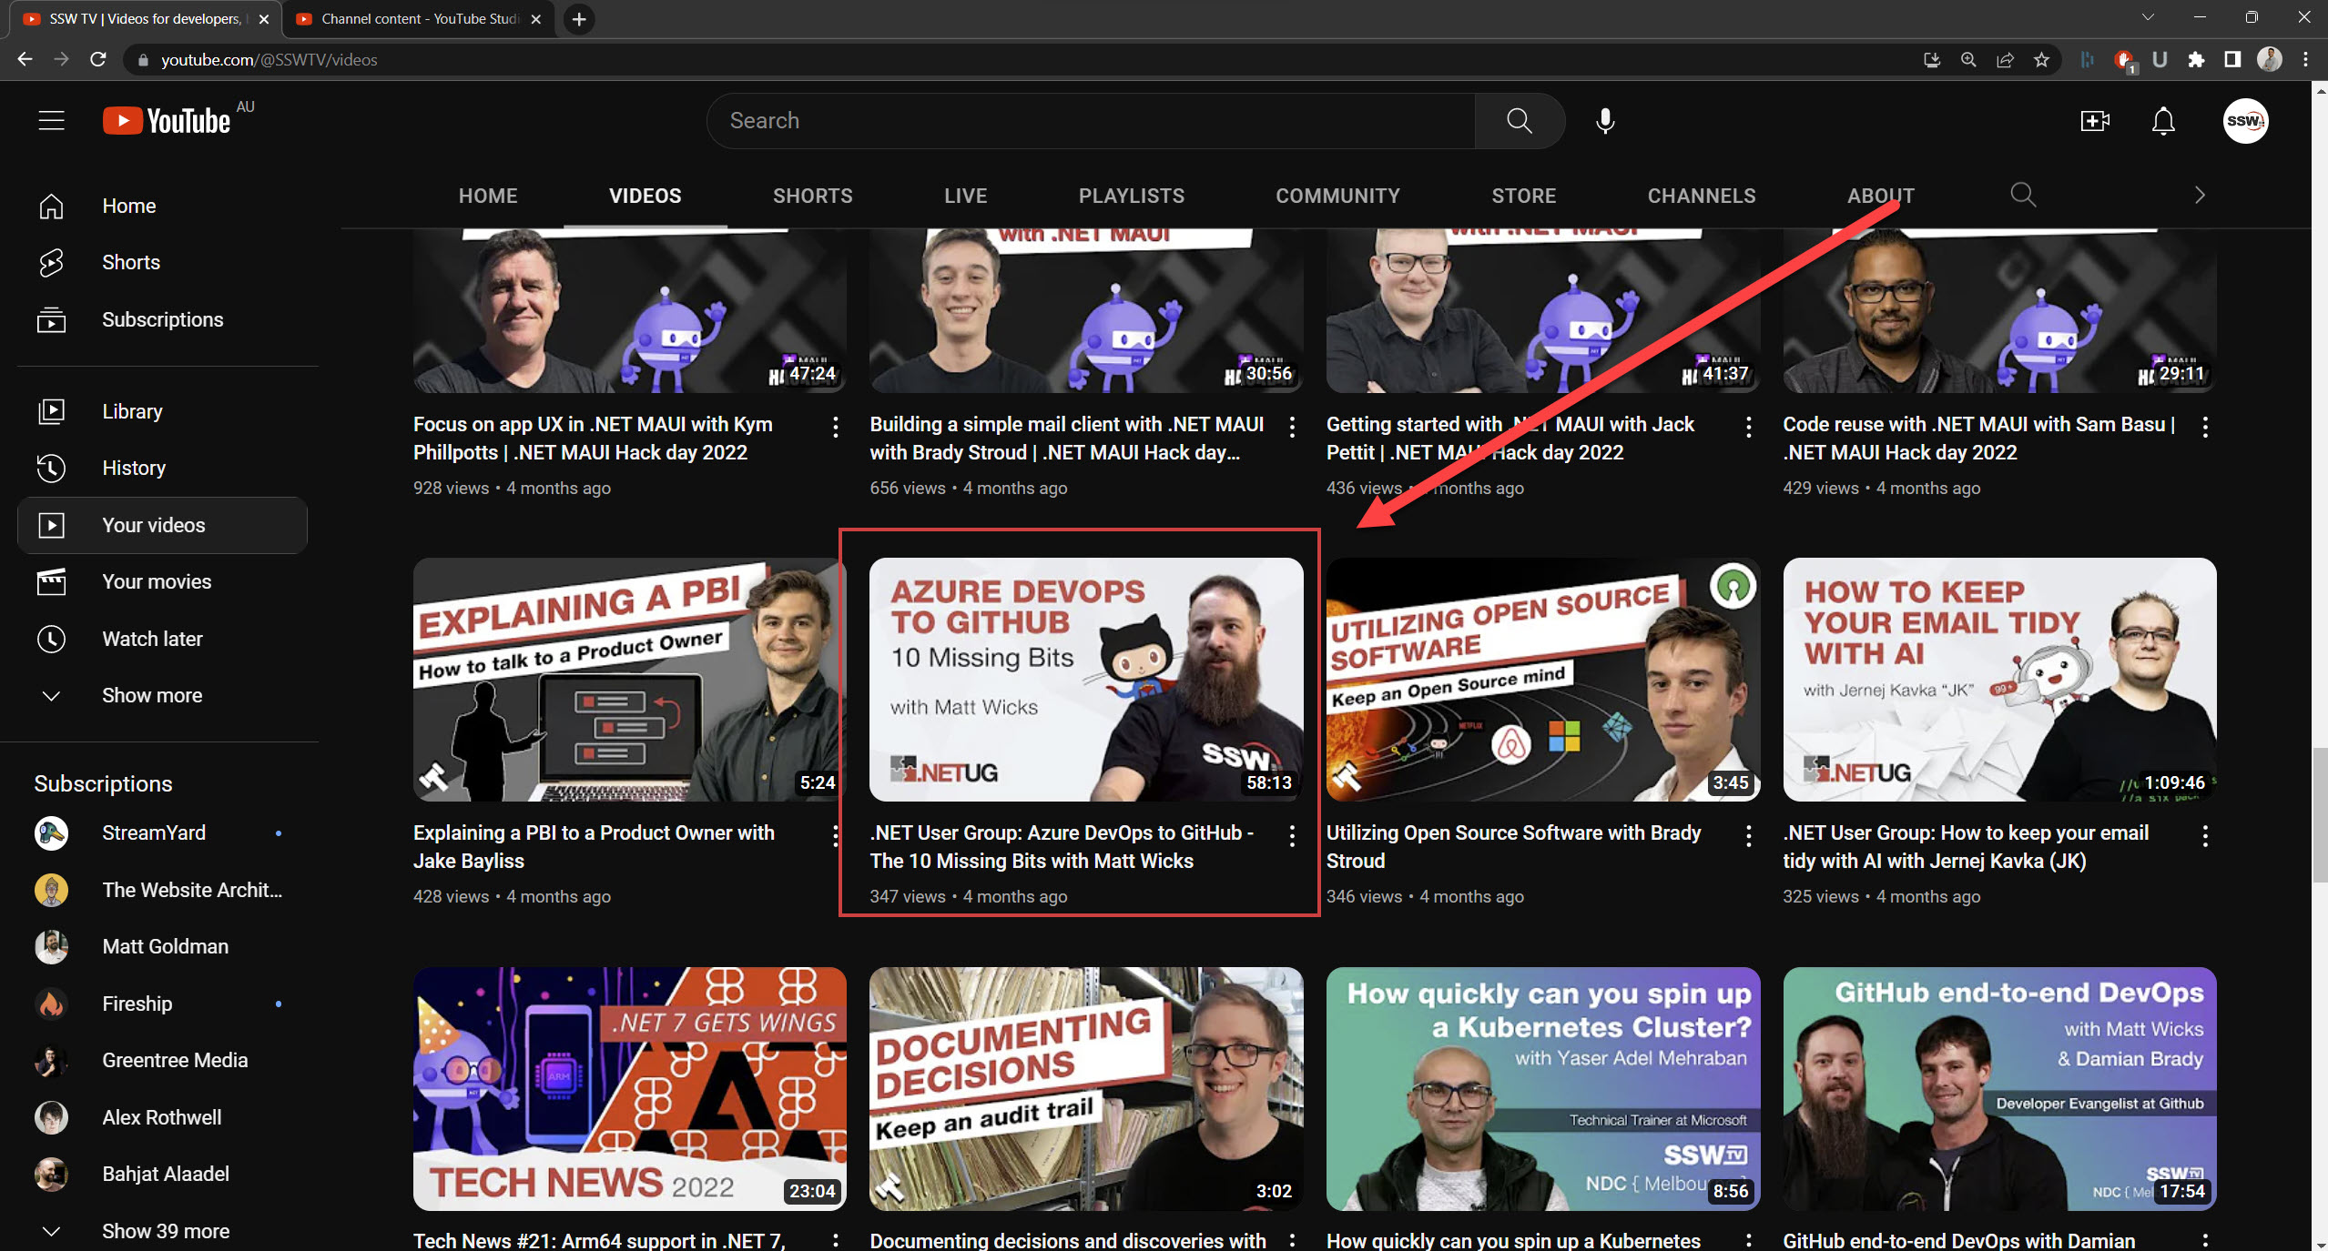Expand Show 39 more subscriptions
This screenshot has width=2328, height=1251.
click(x=165, y=1230)
